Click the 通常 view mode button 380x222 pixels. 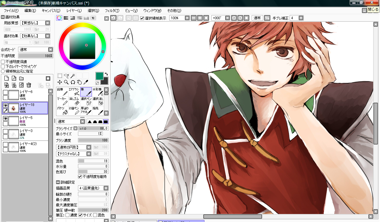(x=257, y=18)
